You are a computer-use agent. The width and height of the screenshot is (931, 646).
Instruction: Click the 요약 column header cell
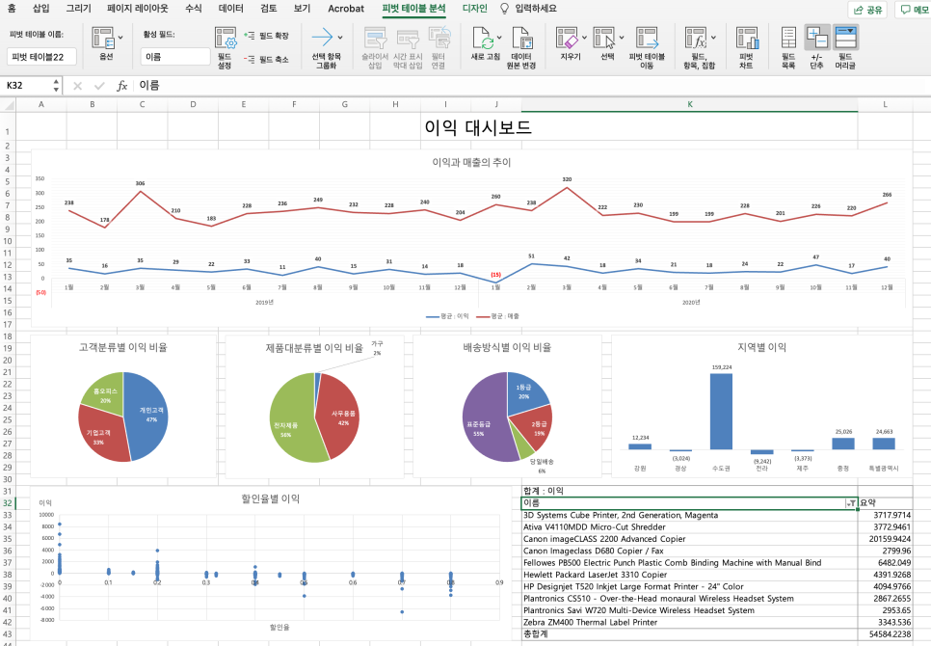point(885,503)
